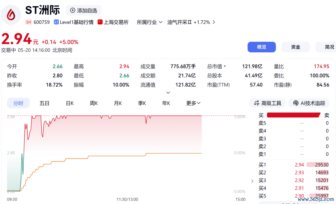This screenshot has width=336, height=204.
Task: Click the 买2 price 2.93
Action: pos(299,173)
